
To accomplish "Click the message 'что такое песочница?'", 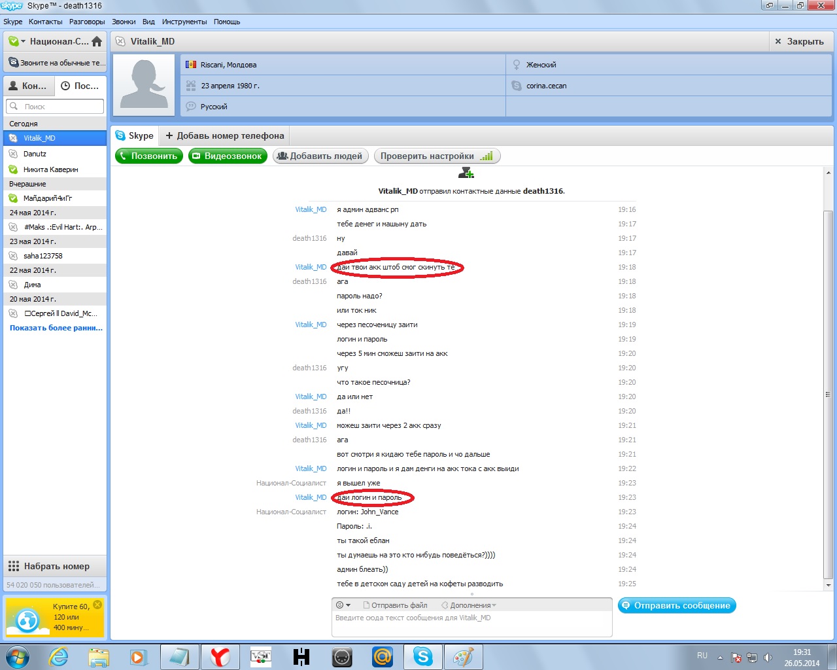I will point(373,382).
